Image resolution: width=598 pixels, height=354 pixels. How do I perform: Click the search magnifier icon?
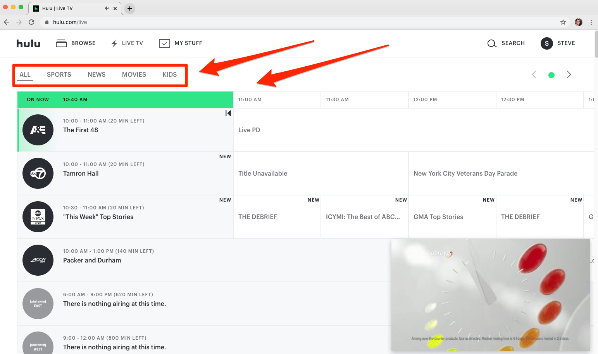492,43
